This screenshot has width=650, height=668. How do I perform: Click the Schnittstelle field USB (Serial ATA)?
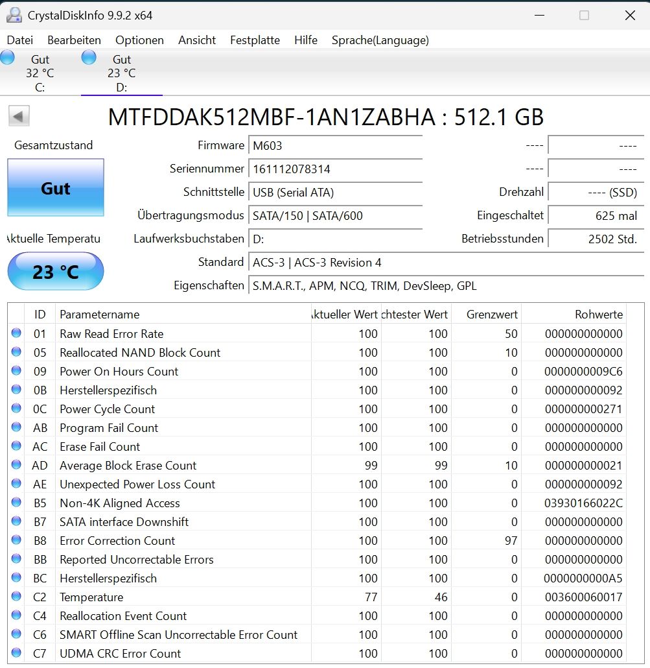336,192
